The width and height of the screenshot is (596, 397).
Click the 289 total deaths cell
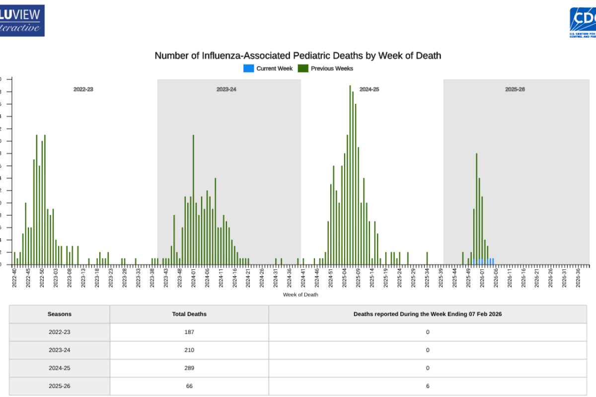189,368
